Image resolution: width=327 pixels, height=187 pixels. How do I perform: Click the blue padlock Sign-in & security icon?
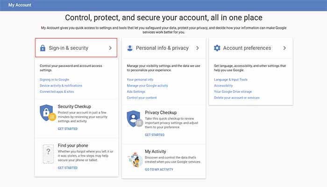(43, 48)
